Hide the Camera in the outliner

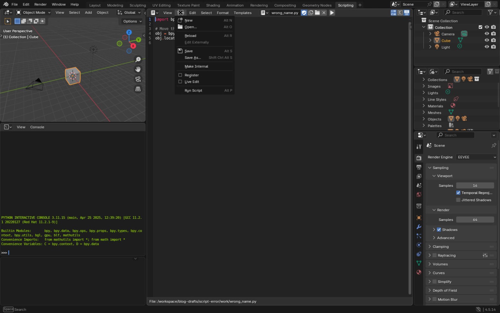pos(487,34)
